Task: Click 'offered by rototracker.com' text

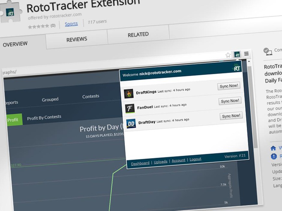Action: pos(55,16)
